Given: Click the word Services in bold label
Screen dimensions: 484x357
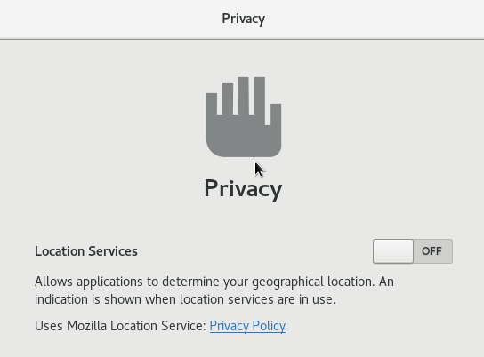Looking at the screenshot, I should tap(113, 251).
